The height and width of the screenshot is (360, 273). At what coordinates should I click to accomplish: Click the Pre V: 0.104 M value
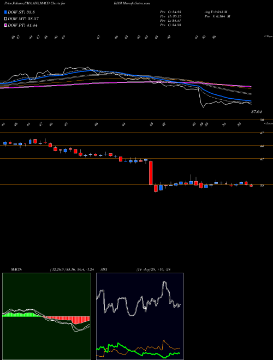click(x=217, y=16)
